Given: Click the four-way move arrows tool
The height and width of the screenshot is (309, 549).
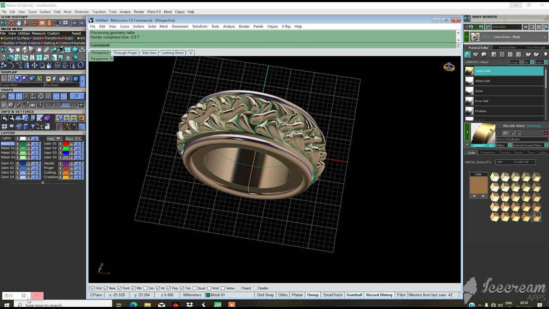Looking at the screenshot, I should pos(34,65).
